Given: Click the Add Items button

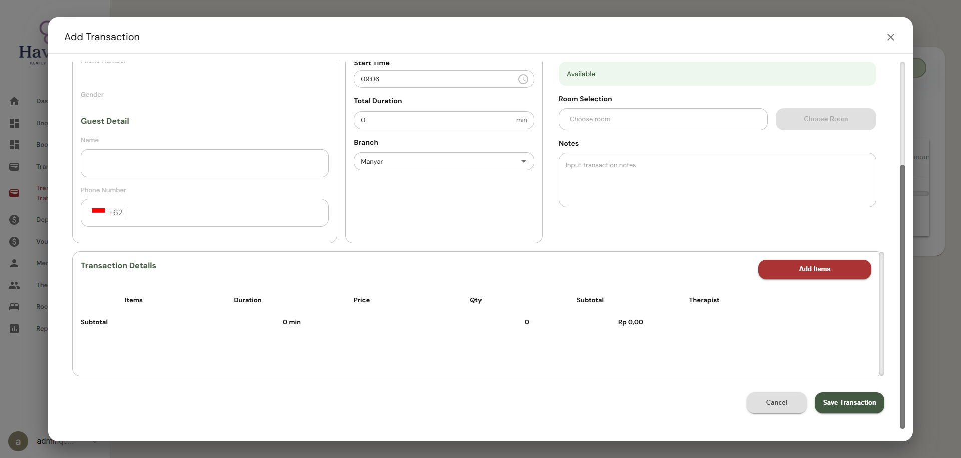Looking at the screenshot, I should pos(814,269).
